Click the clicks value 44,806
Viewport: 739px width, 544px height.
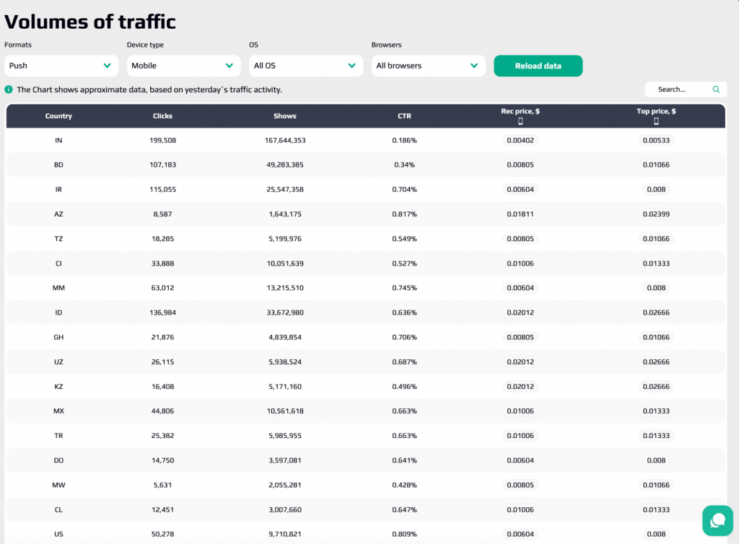coord(162,411)
